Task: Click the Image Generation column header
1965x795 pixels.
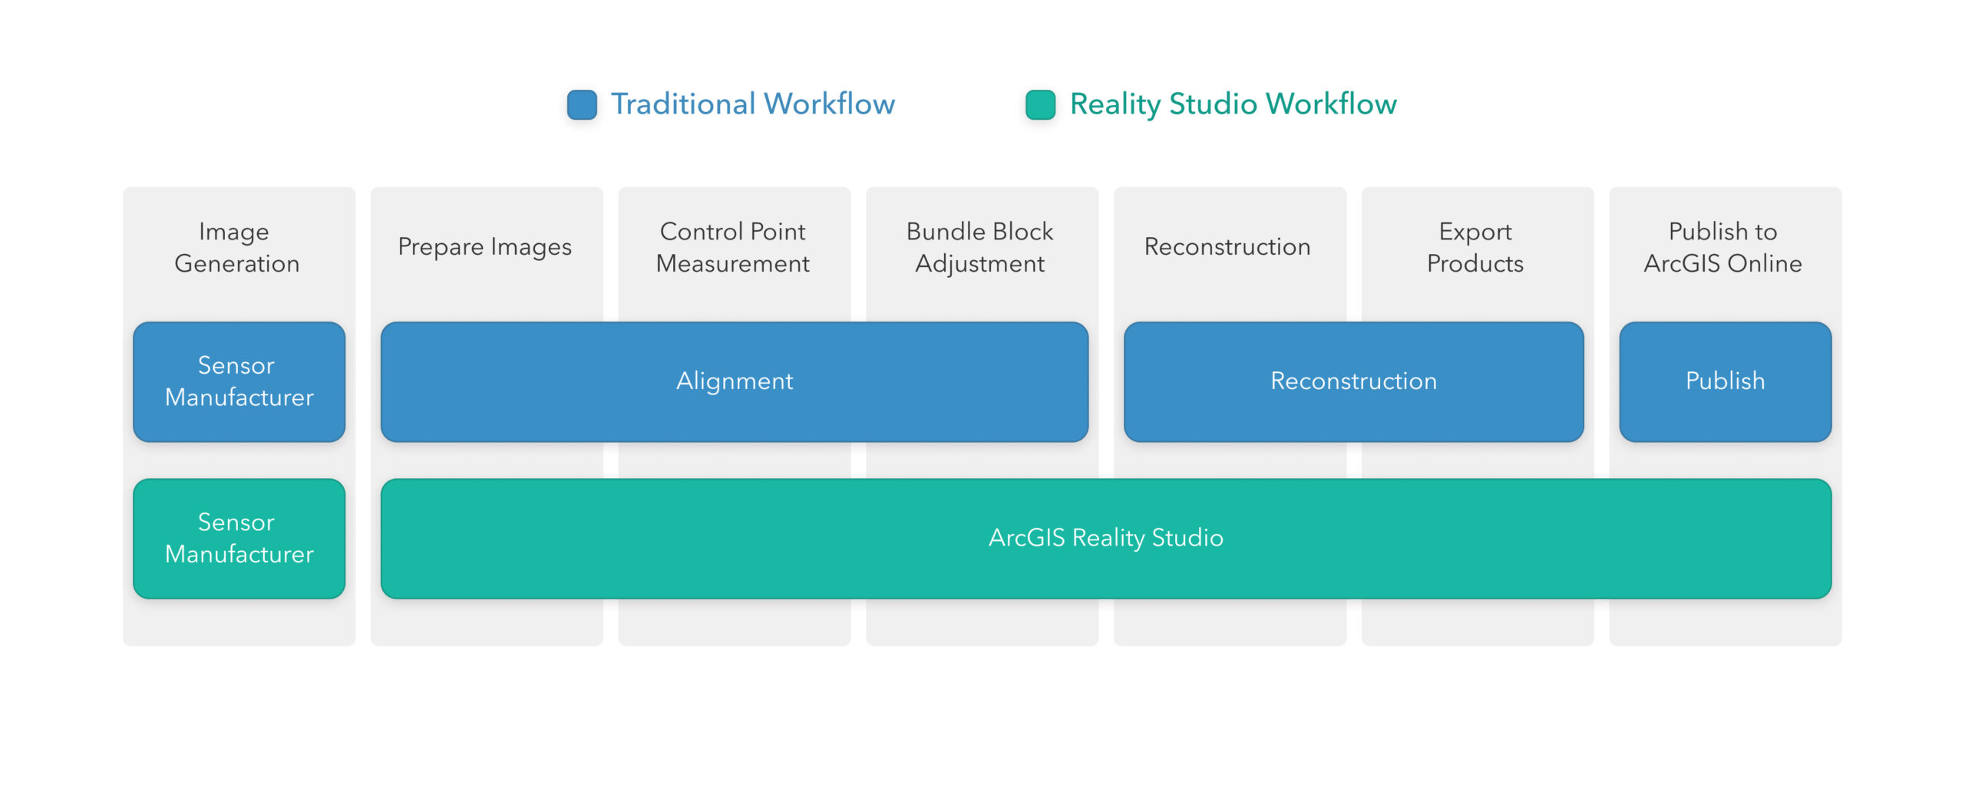Action: [237, 247]
